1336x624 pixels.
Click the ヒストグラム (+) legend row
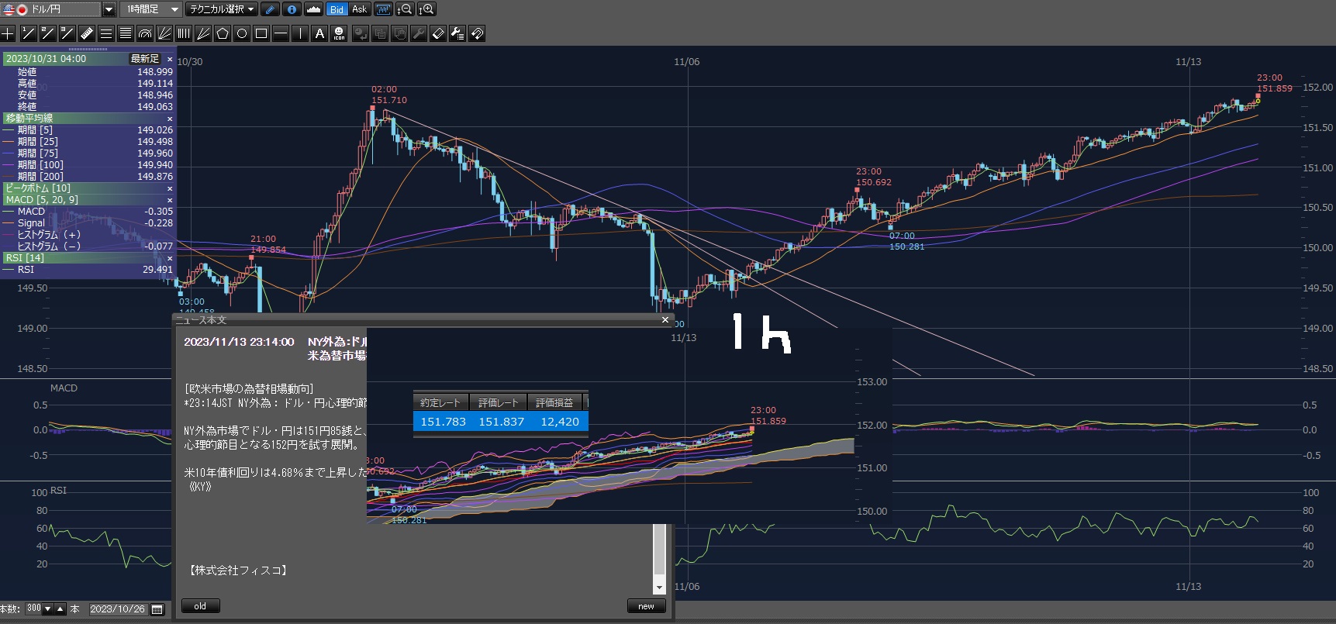point(88,235)
